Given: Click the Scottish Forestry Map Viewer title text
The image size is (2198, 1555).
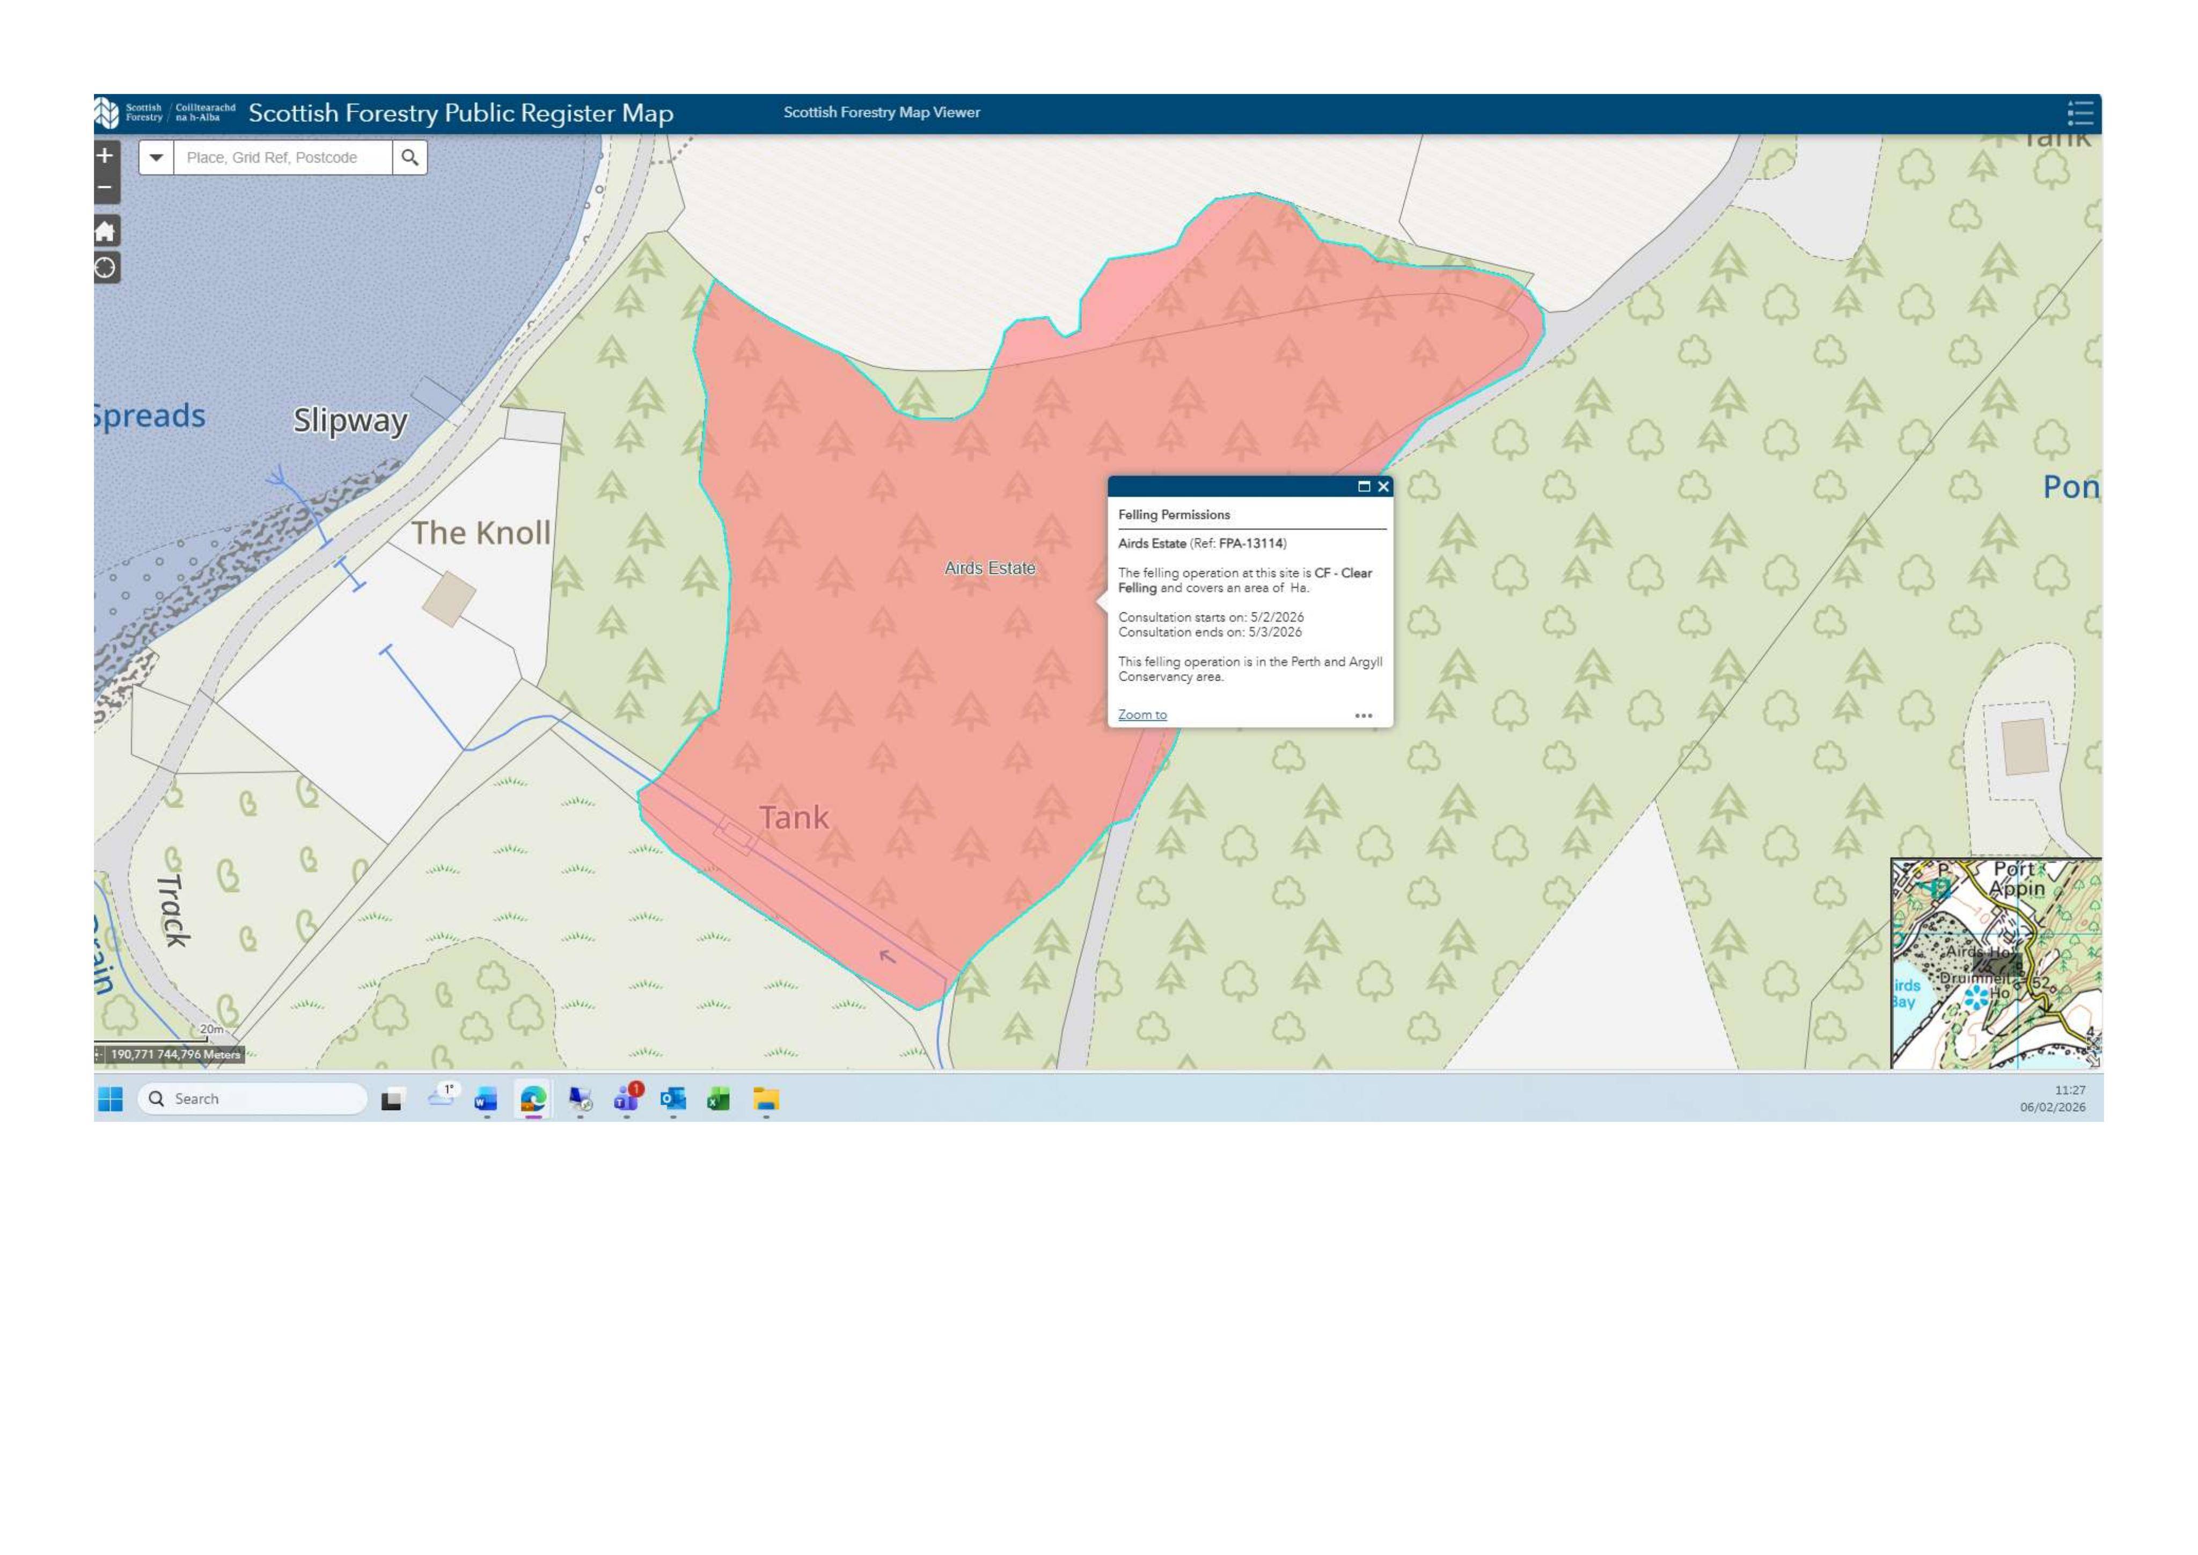Looking at the screenshot, I should point(882,112).
